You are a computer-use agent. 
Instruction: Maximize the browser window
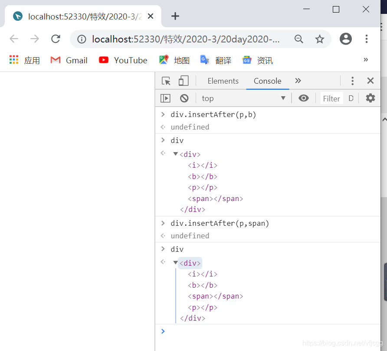tap(336, 10)
